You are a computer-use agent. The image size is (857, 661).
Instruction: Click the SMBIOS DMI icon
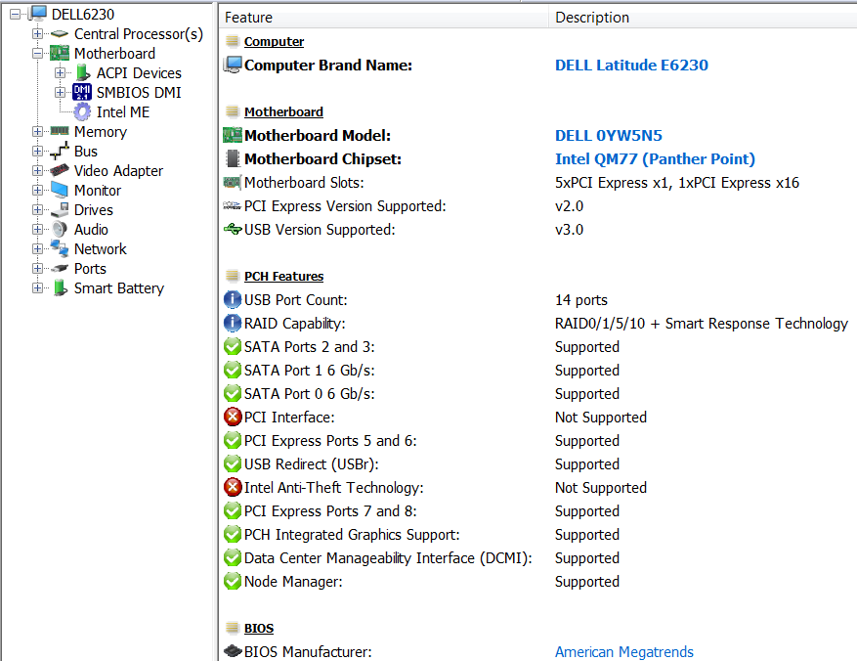tap(82, 92)
